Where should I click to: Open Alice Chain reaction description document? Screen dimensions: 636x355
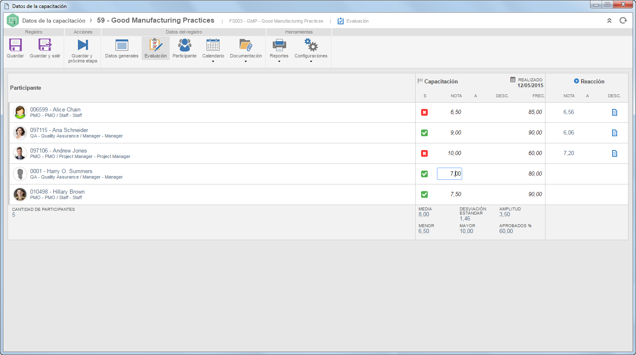[x=615, y=112]
